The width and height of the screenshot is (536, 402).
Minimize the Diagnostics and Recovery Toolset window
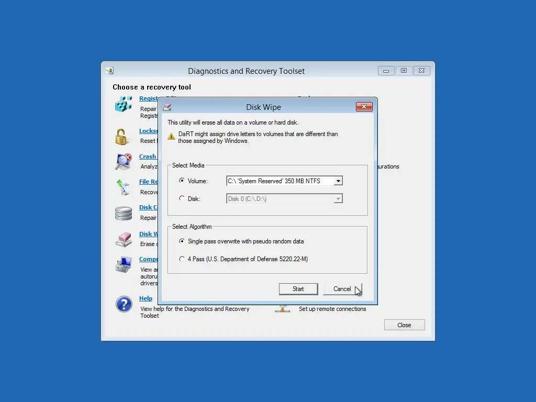click(386, 71)
